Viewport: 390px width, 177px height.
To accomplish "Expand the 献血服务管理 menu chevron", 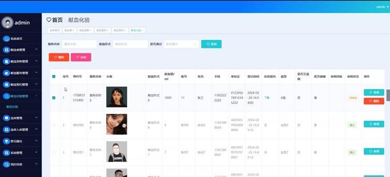I will tap(37, 73).
